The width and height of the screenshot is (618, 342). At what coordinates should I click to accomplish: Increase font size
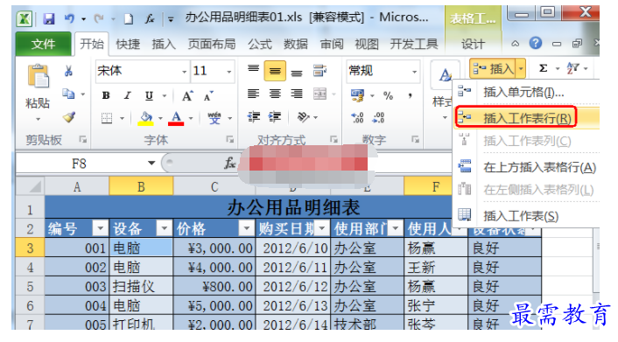[187, 95]
